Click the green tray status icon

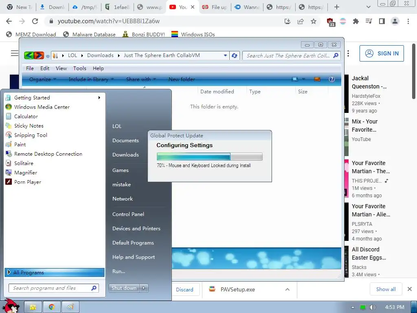(363, 307)
